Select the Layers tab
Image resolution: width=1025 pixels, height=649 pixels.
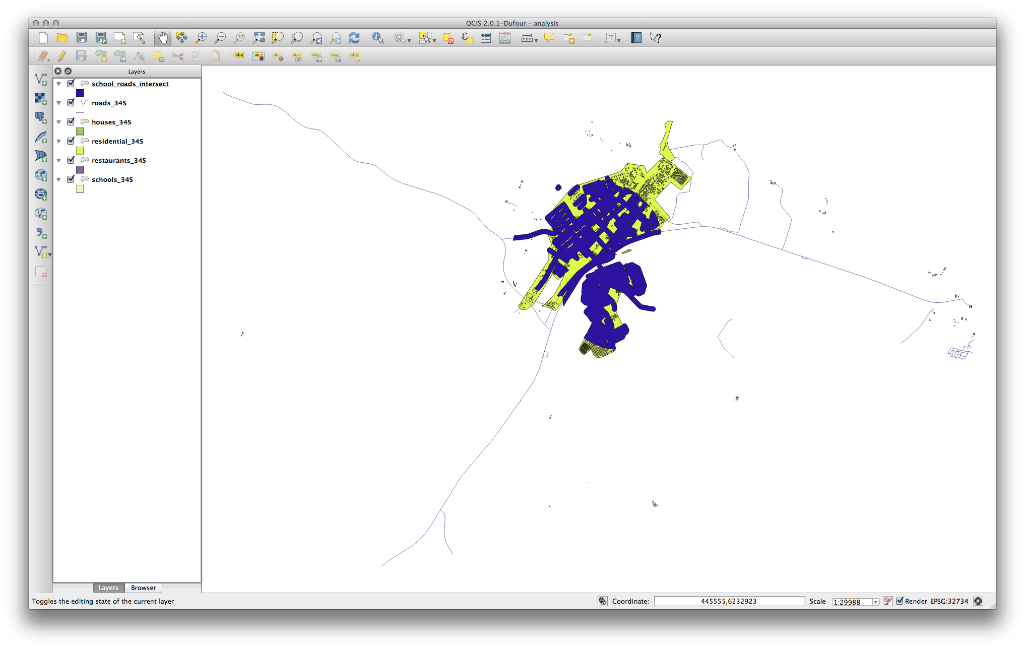108,588
